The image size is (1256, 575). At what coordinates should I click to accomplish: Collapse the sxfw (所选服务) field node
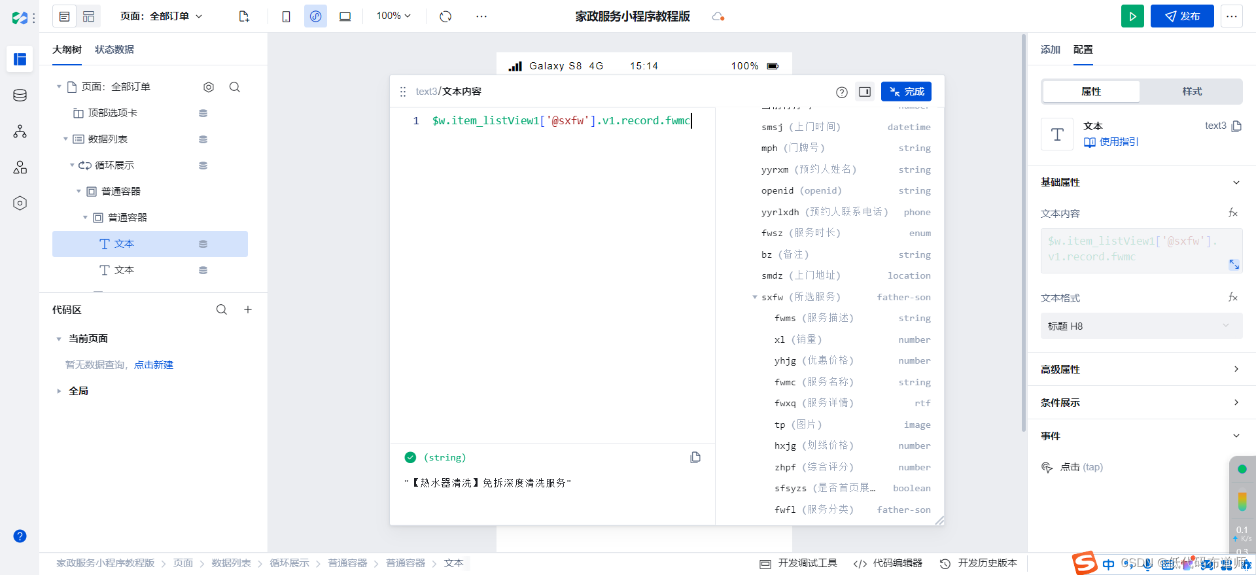click(x=754, y=297)
